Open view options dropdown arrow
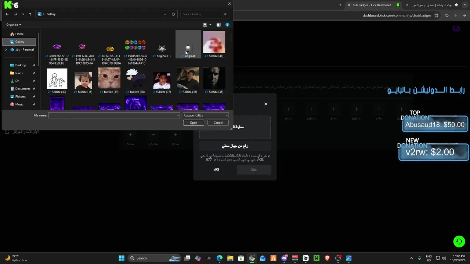Viewport: 470px width, 264px height. pos(210,25)
